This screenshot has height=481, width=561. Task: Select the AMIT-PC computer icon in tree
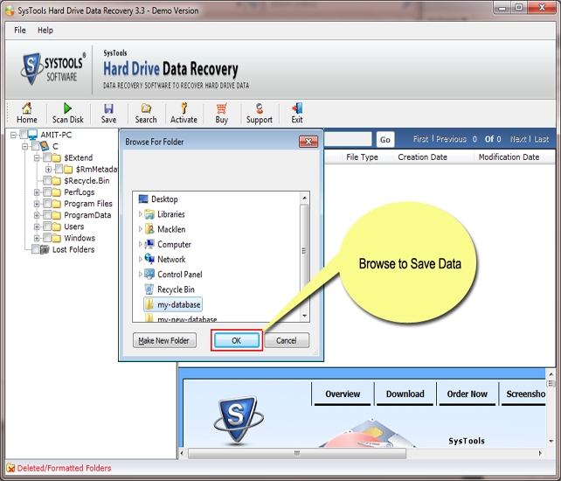click(33, 135)
